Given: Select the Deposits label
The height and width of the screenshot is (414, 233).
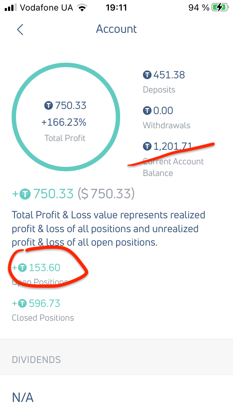Looking at the screenshot, I should [x=159, y=90].
